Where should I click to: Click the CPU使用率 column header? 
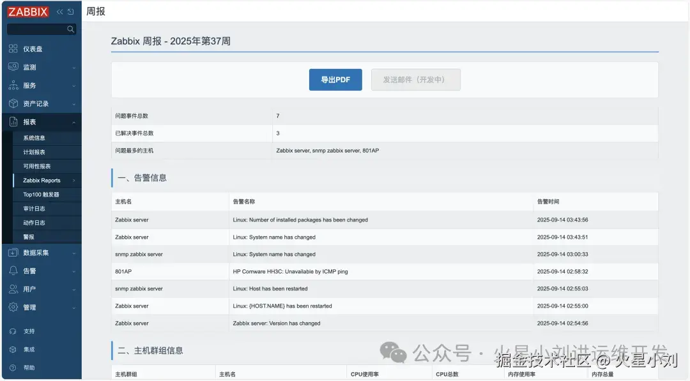[x=364, y=375]
